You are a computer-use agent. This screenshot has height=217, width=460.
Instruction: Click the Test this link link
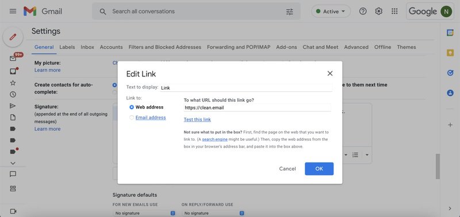197,119
